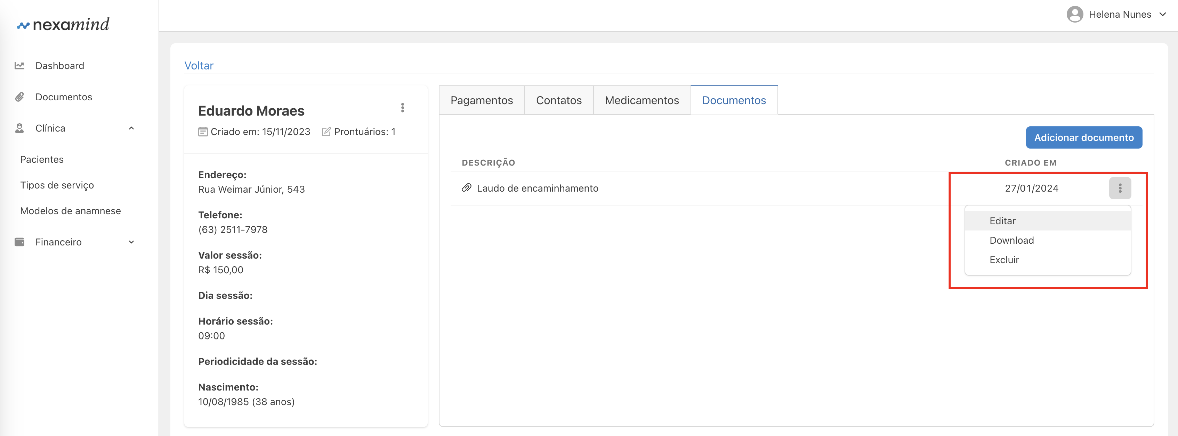Click the three-dot menu for Laudo de encaminhamento
Viewport: 1178px width, 436px height.
1120,188
